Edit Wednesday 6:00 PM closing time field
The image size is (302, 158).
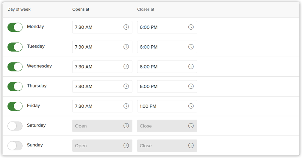click(167, 67)
